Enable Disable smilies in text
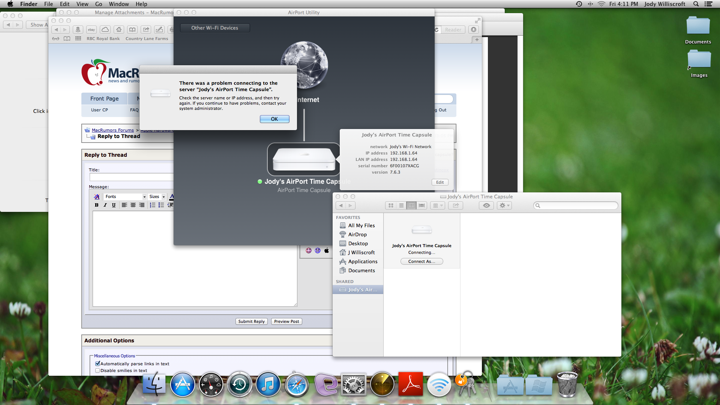Screen dimensions: 720x405 (x=97, y=370)
